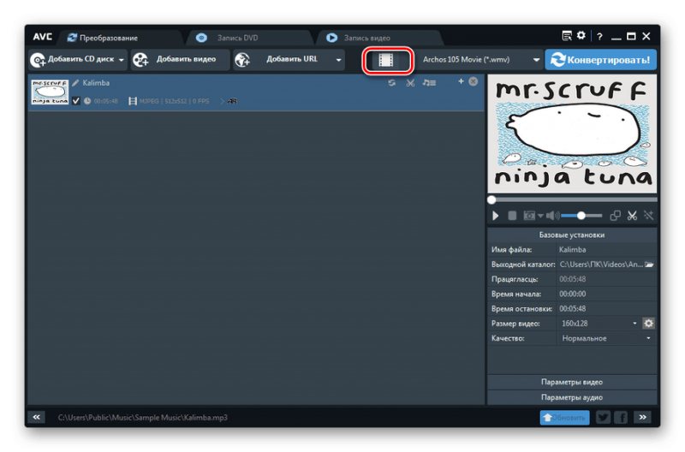The height and width of the screenshot is (452, 685).
Task: Click the volume slider knob
Action: pos(581,216)
